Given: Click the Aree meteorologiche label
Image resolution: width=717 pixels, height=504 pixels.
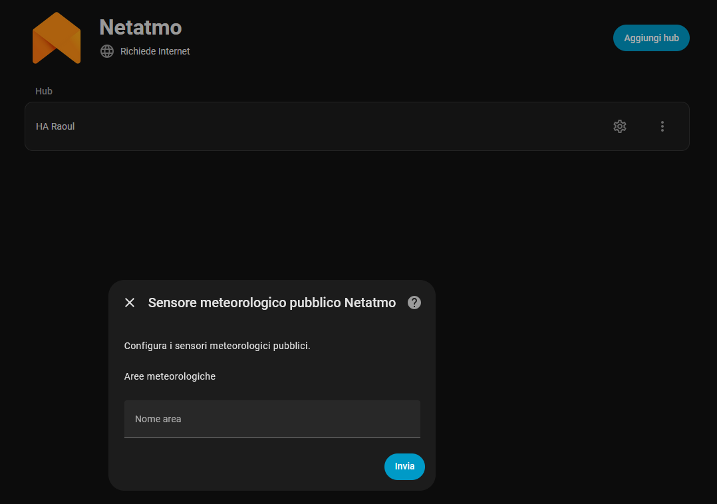Looking at the screenshot, I should [170, 376].
